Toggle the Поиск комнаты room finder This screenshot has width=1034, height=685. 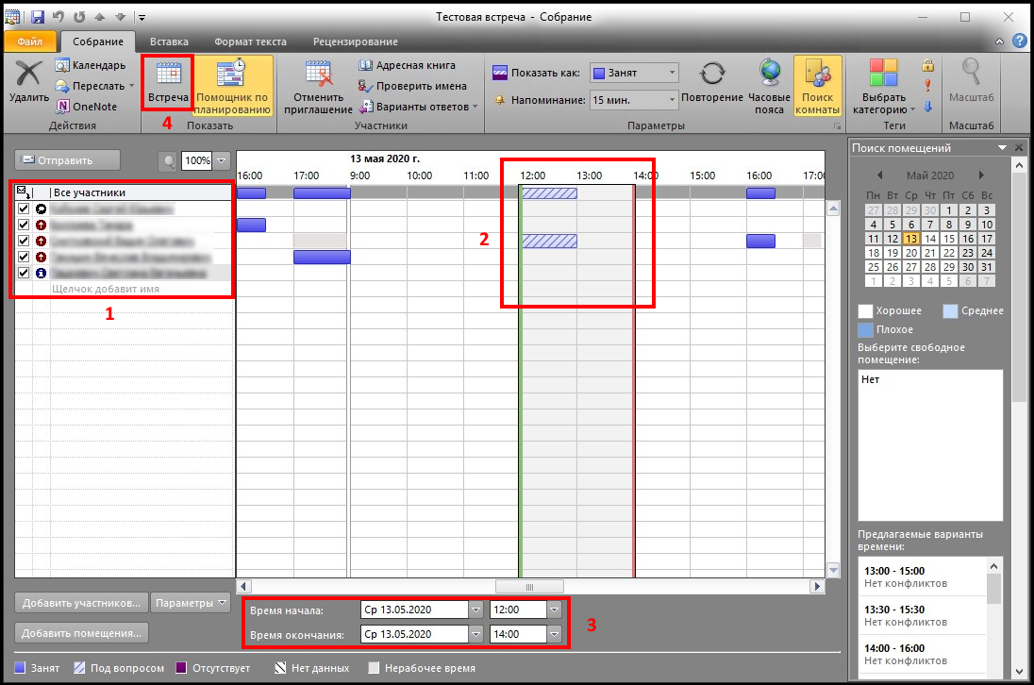(817, 82)
